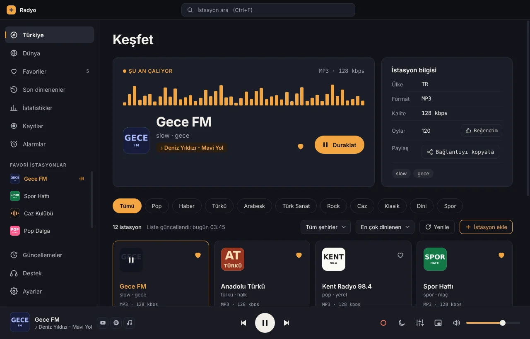Select the Arabesk genre filter
Screen dimensions: 530x339
click(254, 206)
